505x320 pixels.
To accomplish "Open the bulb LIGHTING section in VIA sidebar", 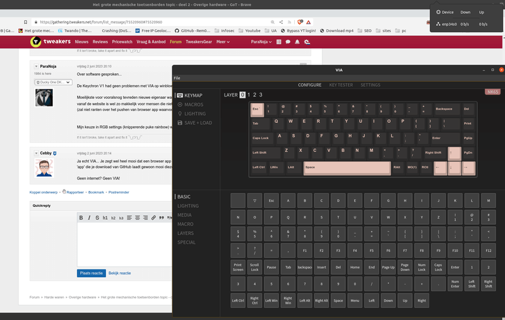I will click(x=192, y=114).
